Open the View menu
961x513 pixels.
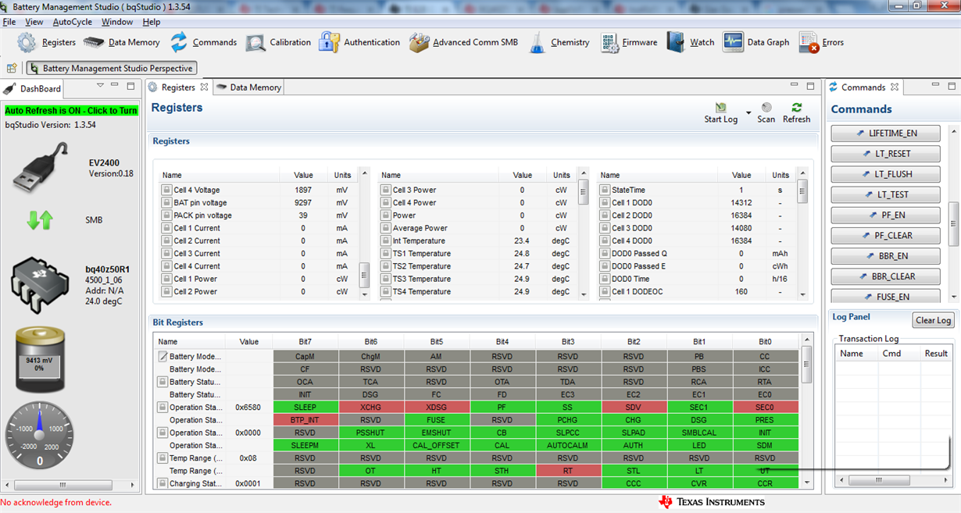click(x=34, y=22)
